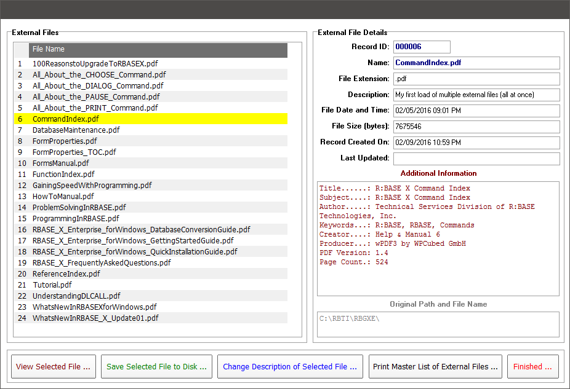Choose DatabaseMaintenance.pdf from the file list
Image resolution: width=570 pixels, height=389 pixels.
point(76,130)
